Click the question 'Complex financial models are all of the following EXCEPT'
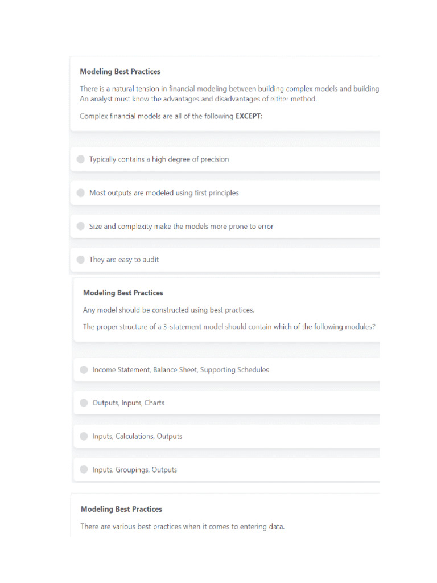The width and height of the screenshot is (437, 583). click(171, 116)
